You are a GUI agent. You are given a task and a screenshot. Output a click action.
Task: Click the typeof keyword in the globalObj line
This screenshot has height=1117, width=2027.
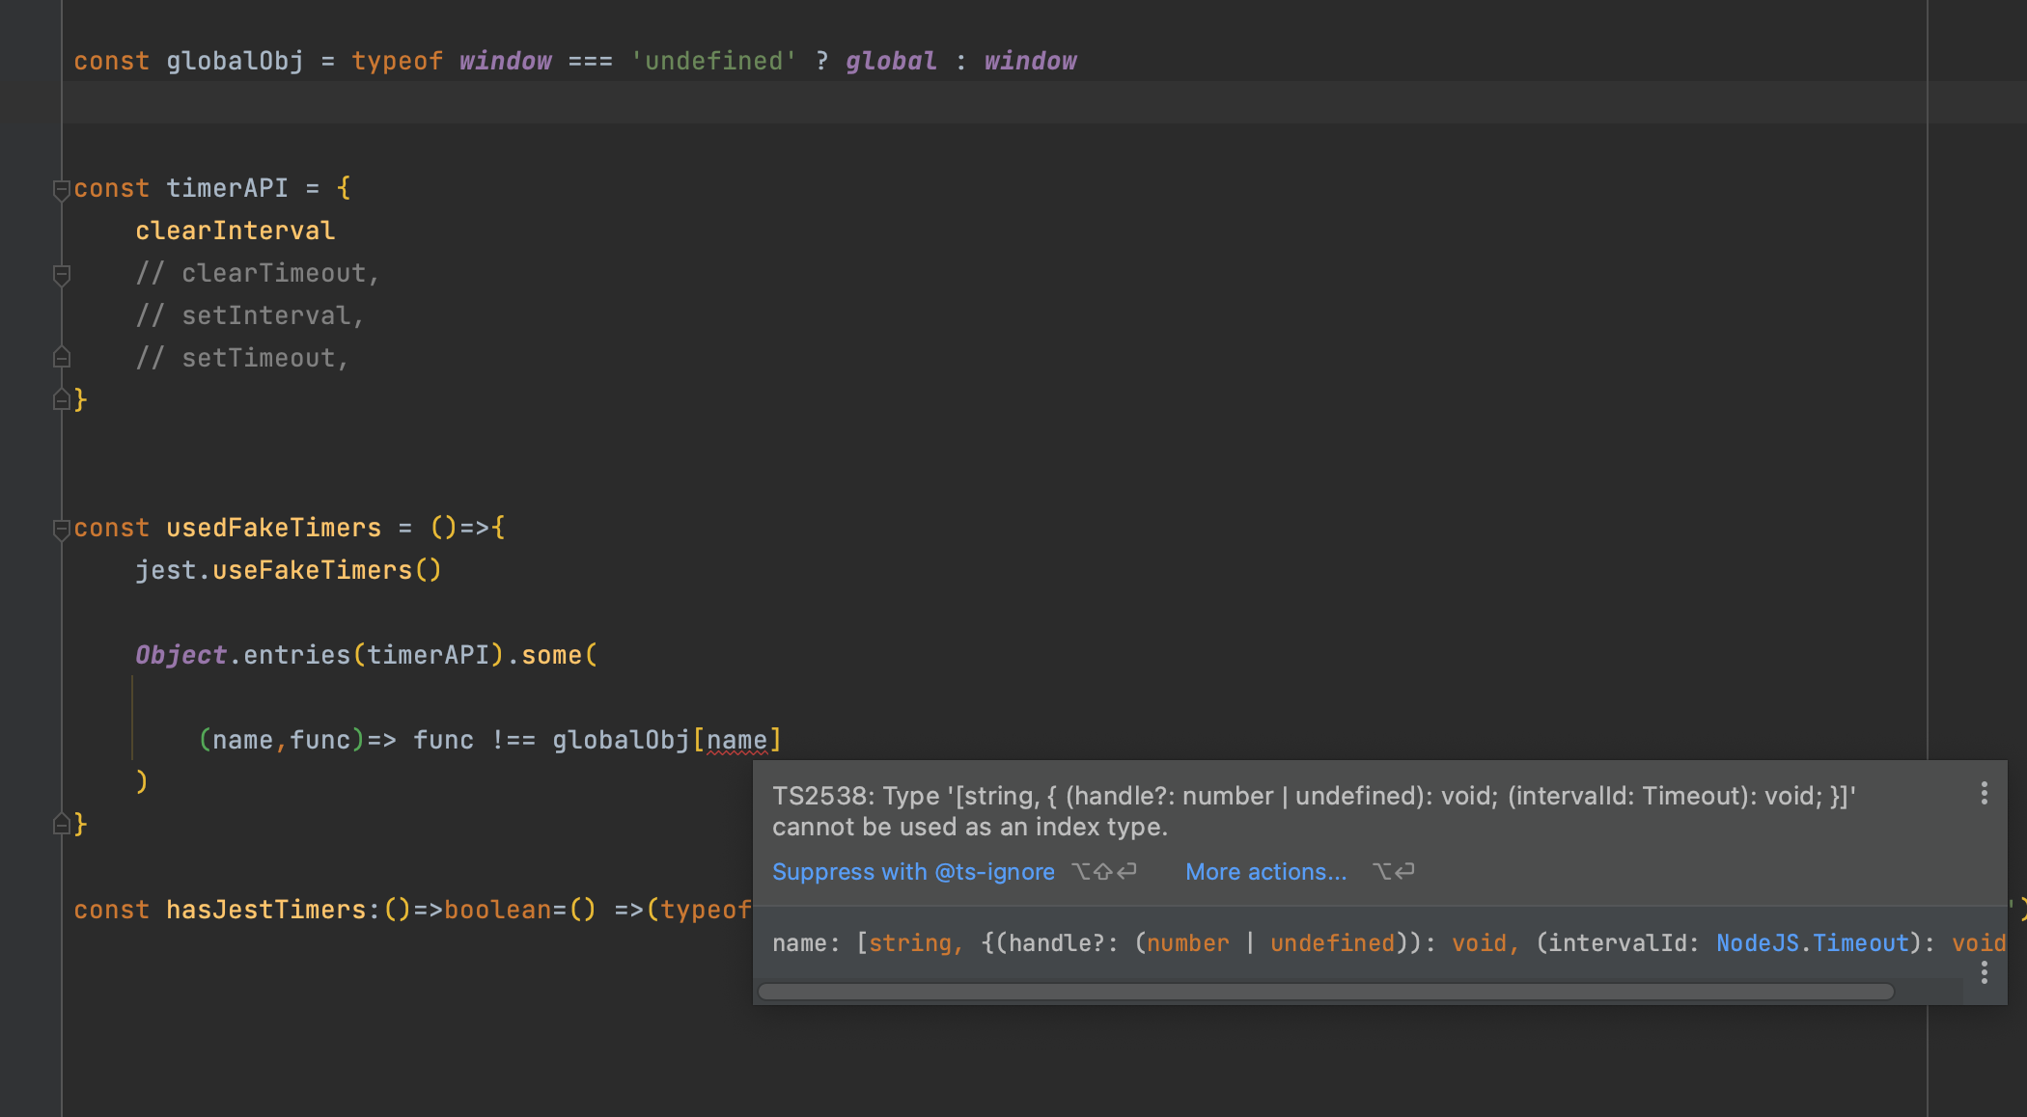coord(397,61)
